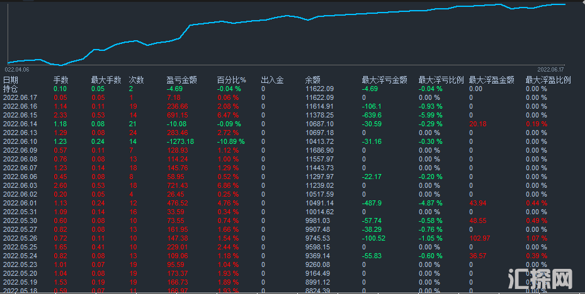This screenshot has width=585, height=294.
Task: Select the 次数 column header
Action: point(136,80)
